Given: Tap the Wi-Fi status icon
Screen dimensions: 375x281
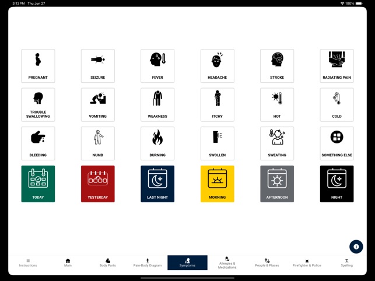Looking at the screenshot, I should [x=342, y=3].
